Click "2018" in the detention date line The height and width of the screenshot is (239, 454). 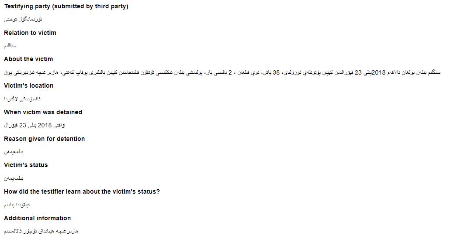45,126
